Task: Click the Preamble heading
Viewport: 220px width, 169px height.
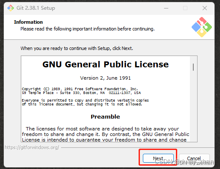Action: point(105,116)
